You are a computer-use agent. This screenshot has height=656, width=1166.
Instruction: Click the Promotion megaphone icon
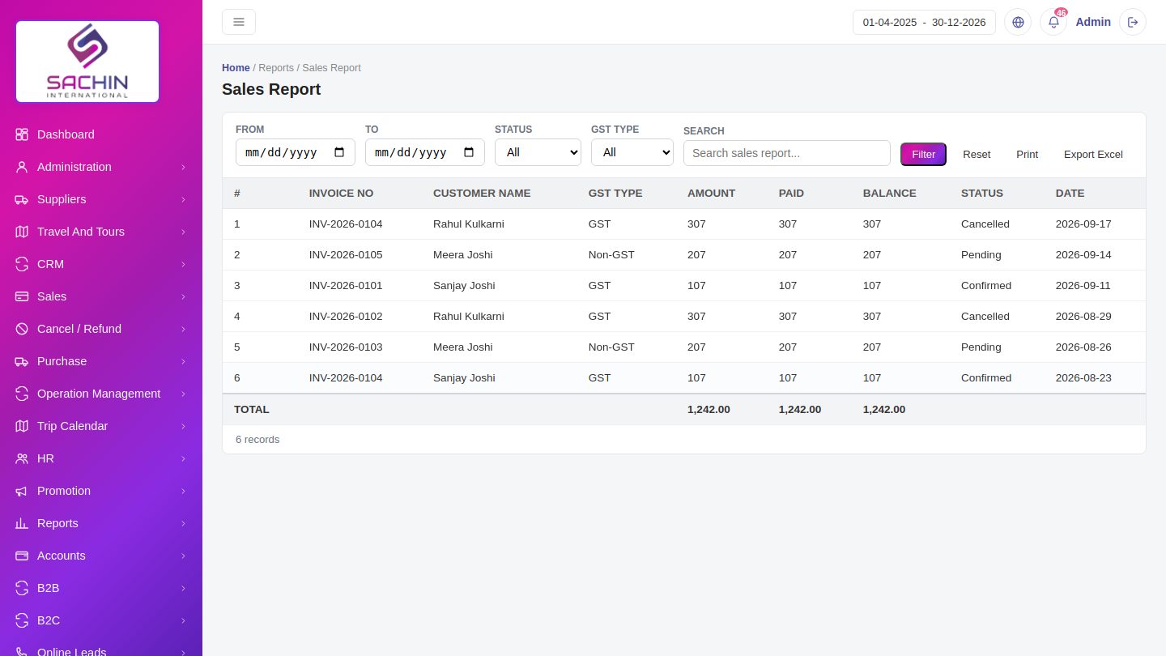click(22, 491)
